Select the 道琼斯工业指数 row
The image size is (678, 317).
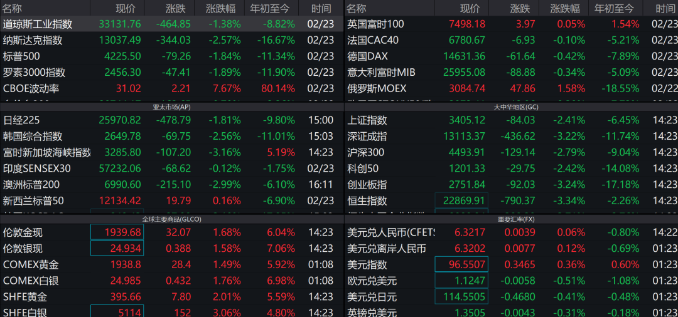point(38,24)
